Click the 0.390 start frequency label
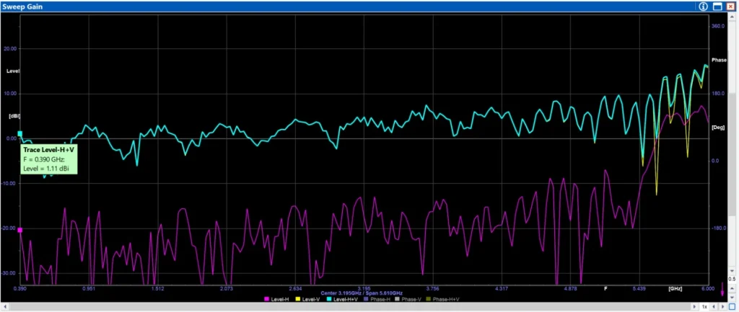This screenshot has height=312, width=739. tap(20, 288)
